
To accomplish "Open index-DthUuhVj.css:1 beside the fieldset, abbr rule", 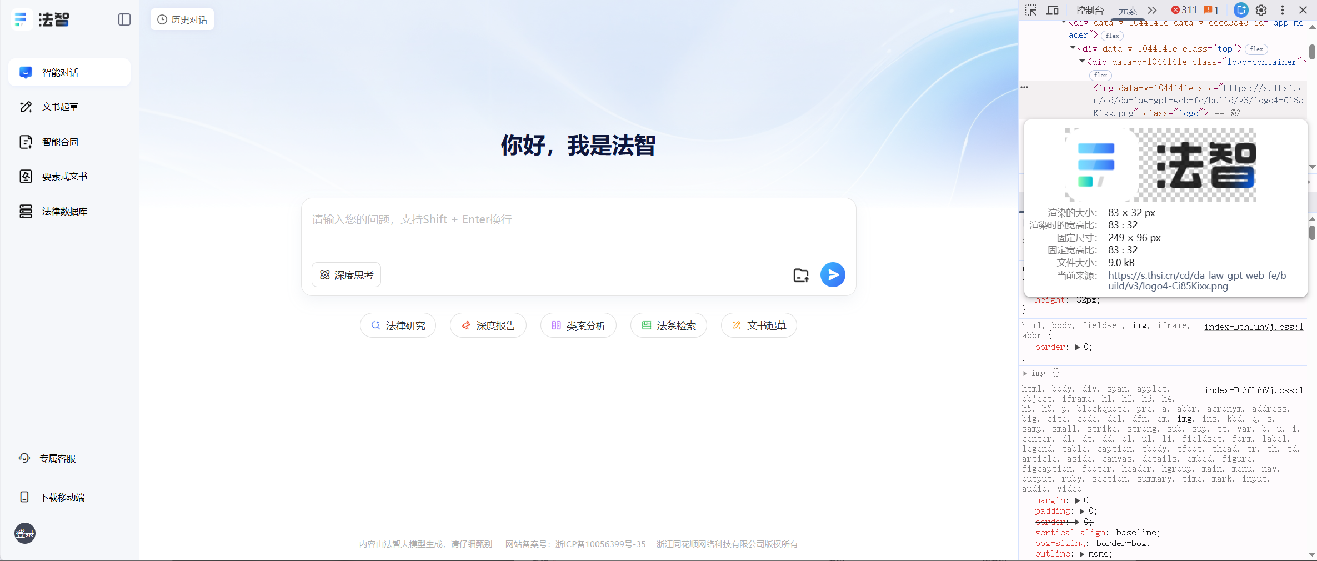I will (1254, 327).
